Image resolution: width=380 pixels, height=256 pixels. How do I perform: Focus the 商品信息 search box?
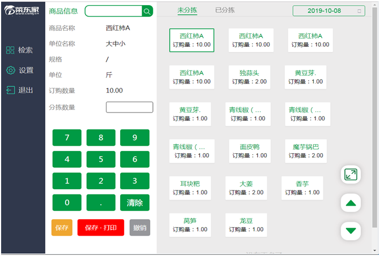pyautogui.click(x=113, y=11)
